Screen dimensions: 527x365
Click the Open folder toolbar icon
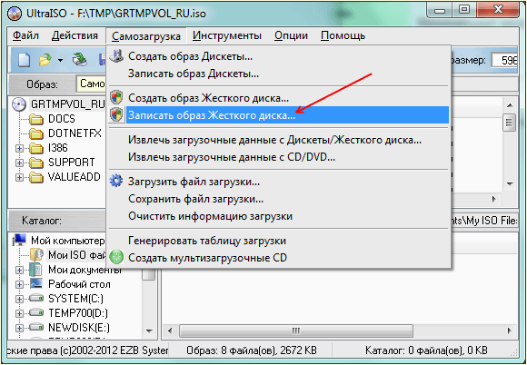click(45, 61)
